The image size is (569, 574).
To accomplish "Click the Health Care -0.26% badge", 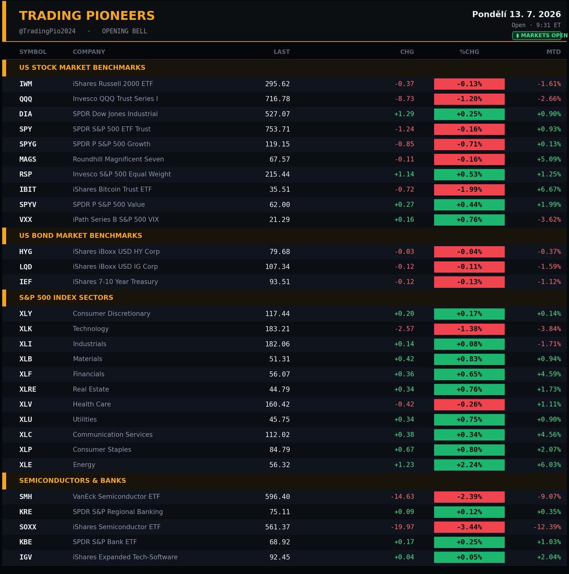I will pos(469,404).
